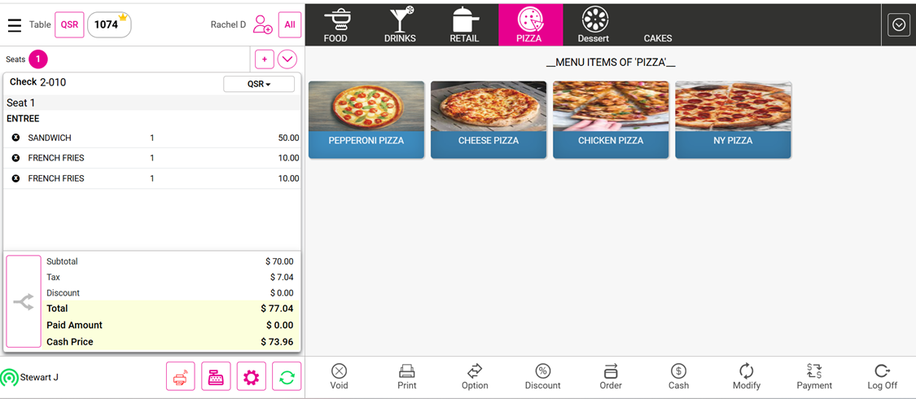Switch to the DRINKS category tab

tap(400, 25)
